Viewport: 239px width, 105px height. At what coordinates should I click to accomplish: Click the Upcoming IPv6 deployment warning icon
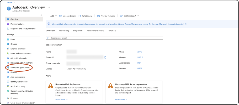coord(51,86)
